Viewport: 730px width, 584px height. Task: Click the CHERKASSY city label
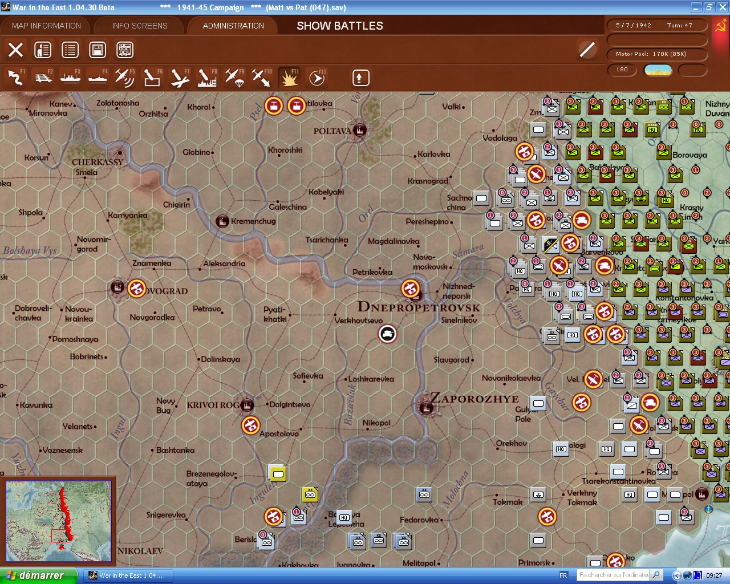pyautogui.click(x=98, y=162)
